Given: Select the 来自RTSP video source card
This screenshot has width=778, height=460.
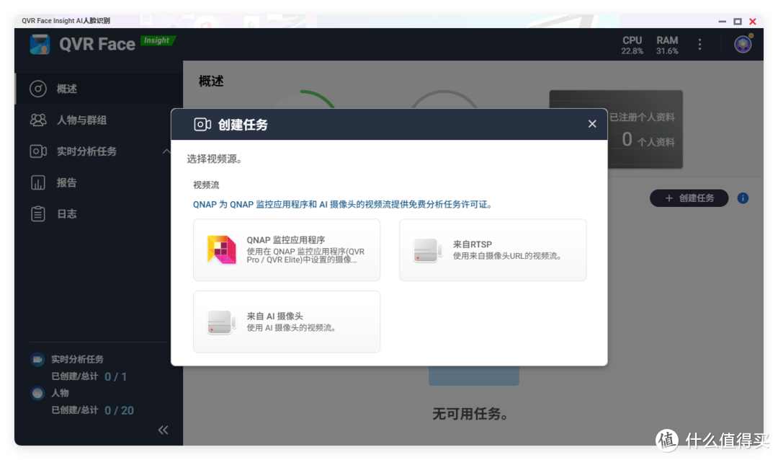Looking at the screenshot, I should point(493,250).
